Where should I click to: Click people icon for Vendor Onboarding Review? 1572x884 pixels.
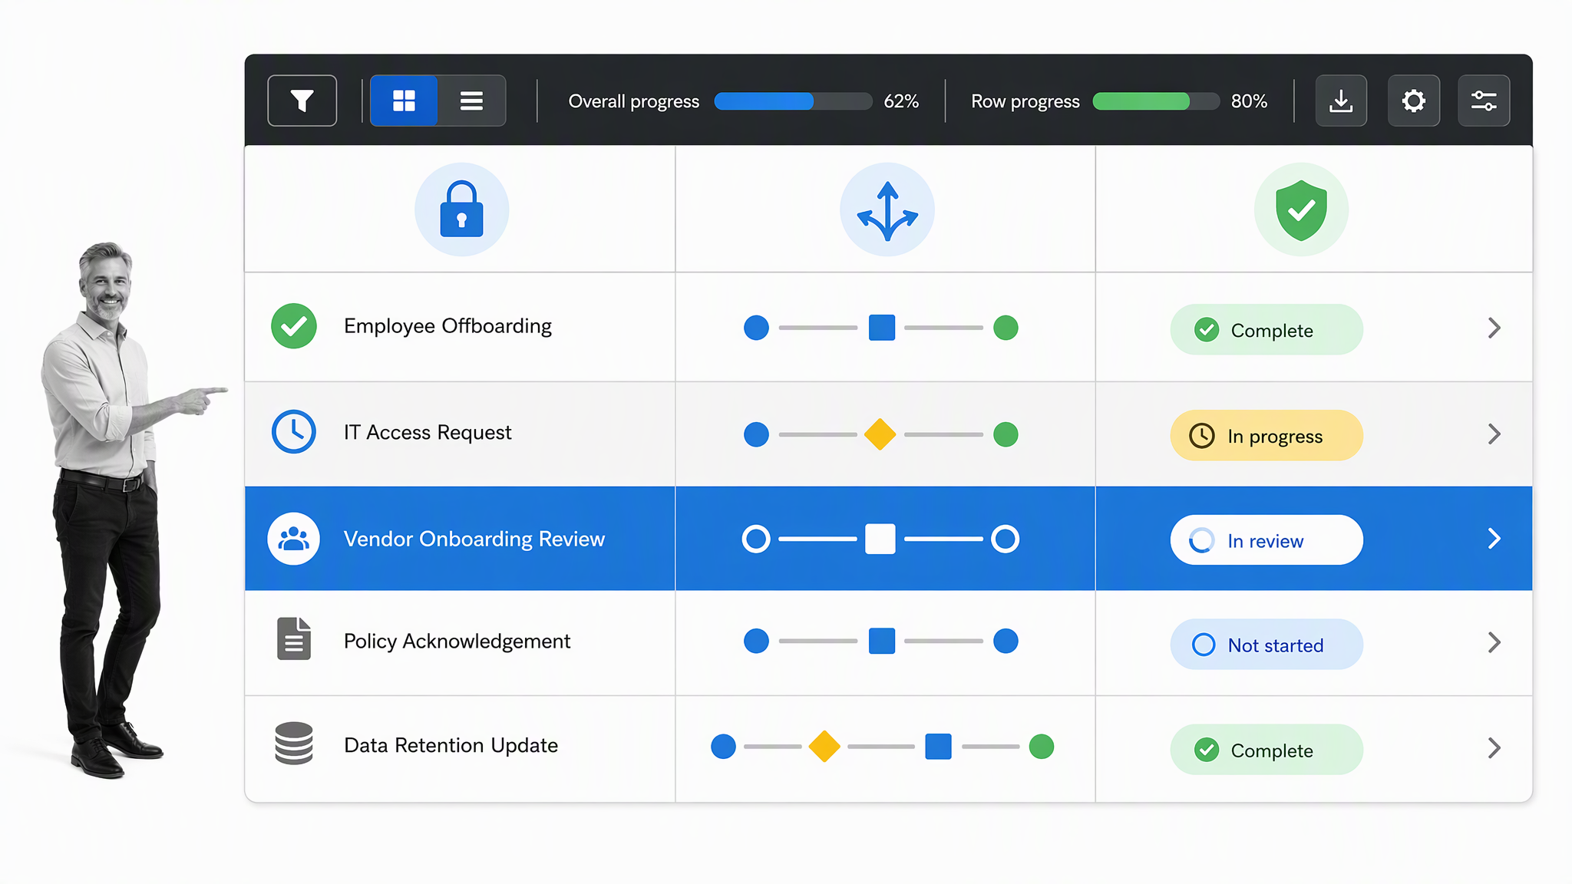tap(293, 539)
